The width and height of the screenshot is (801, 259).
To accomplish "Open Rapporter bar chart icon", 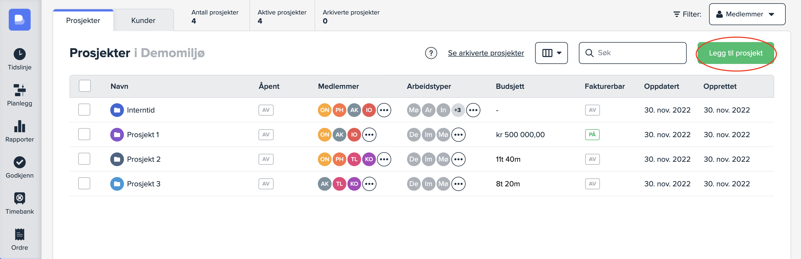I will [20, 126].
